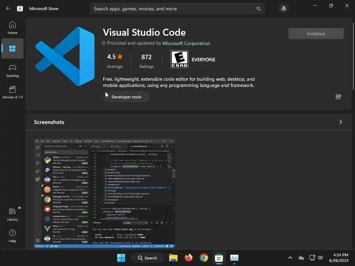Open Help in sidebar
This screenshot has height=266, width=355.
(12, 236)
